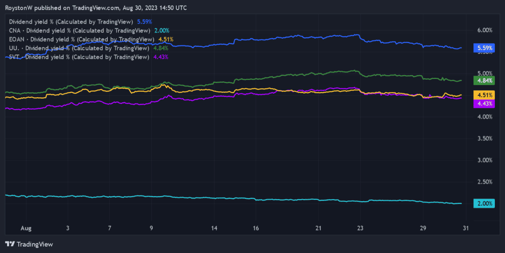Select date 23 on the time axis
The height and width of the screenshot is (253, 505).
[x=361, y=228]
